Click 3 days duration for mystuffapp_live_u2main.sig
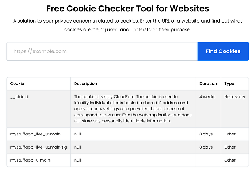The image size is (252, 170). click(x=206, y=147)
